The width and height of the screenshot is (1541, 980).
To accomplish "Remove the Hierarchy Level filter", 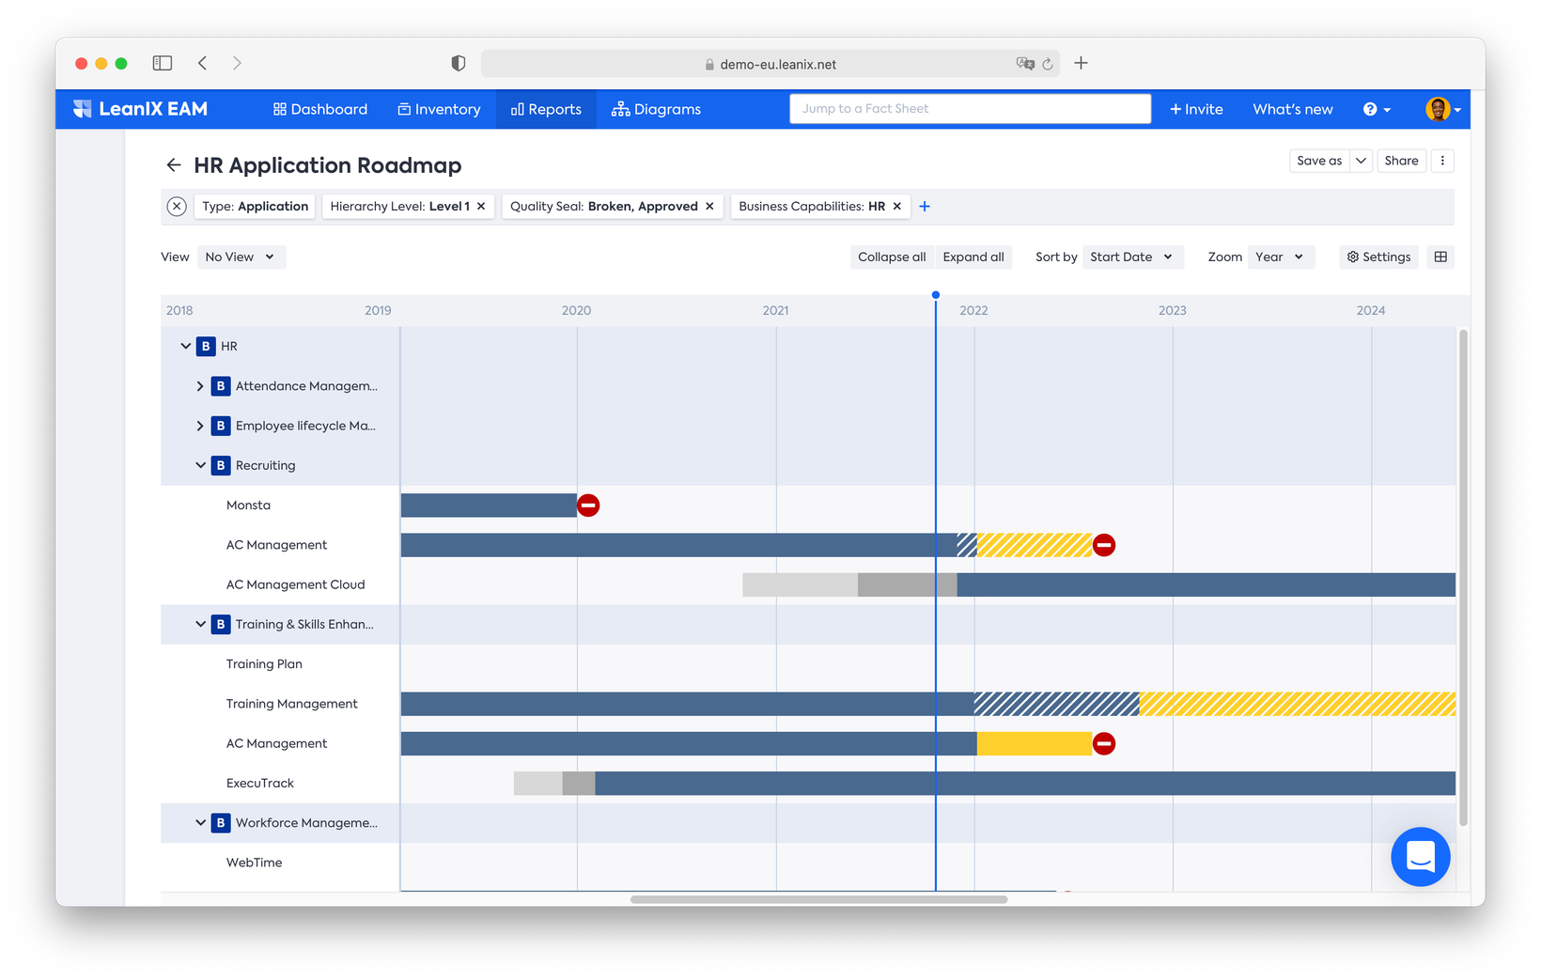I will [481, 207].
